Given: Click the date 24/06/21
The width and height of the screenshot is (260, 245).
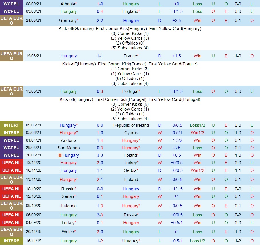Looking at the screenshot, I should [x=33, y=21].
